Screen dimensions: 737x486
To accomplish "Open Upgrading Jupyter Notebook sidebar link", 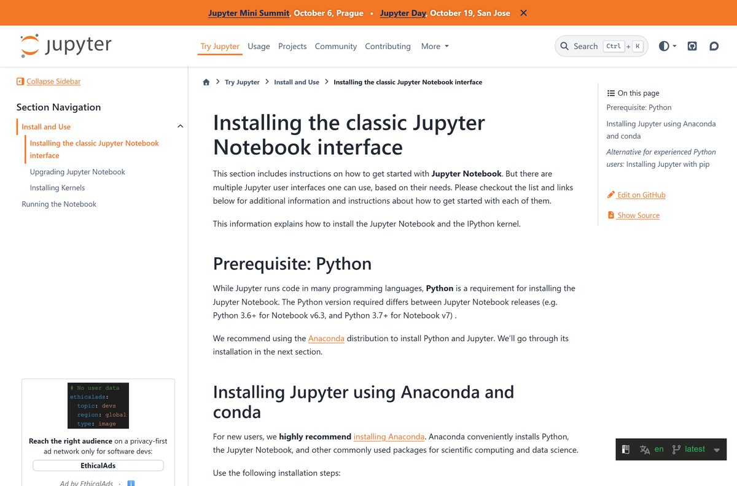I will coord(77,172).
